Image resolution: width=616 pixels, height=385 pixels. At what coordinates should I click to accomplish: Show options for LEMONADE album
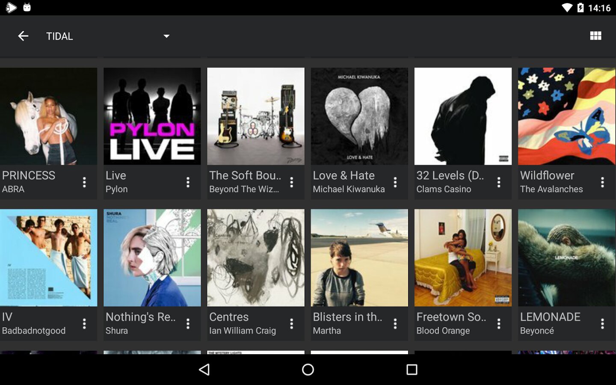coord(602,324)
